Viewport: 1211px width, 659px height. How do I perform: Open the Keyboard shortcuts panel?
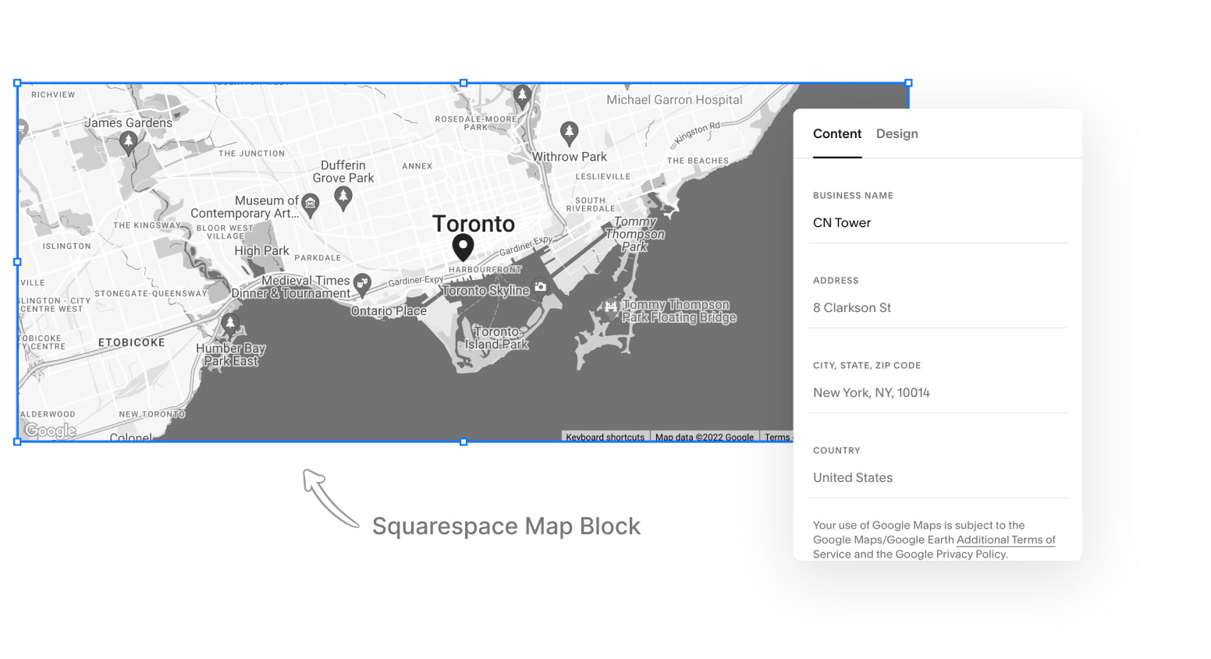605,437
